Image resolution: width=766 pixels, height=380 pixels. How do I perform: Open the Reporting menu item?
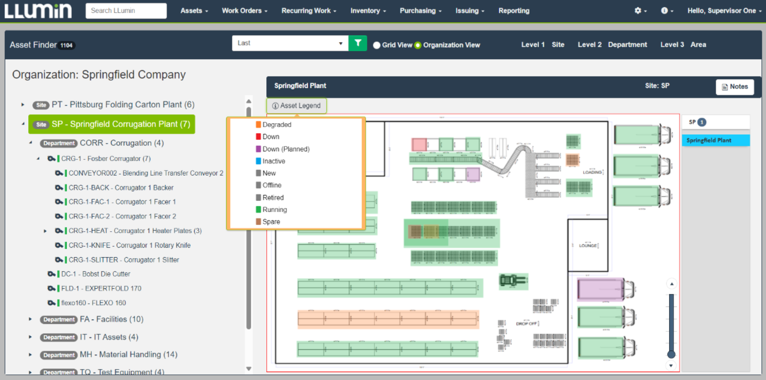click(514, 11)
